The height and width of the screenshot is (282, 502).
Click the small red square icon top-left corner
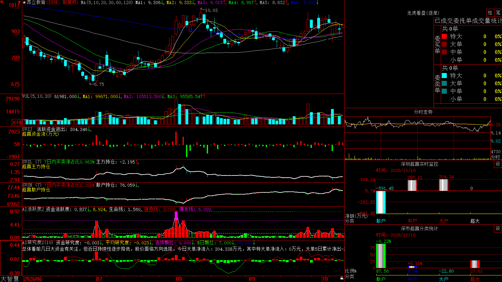click(2, 2)
